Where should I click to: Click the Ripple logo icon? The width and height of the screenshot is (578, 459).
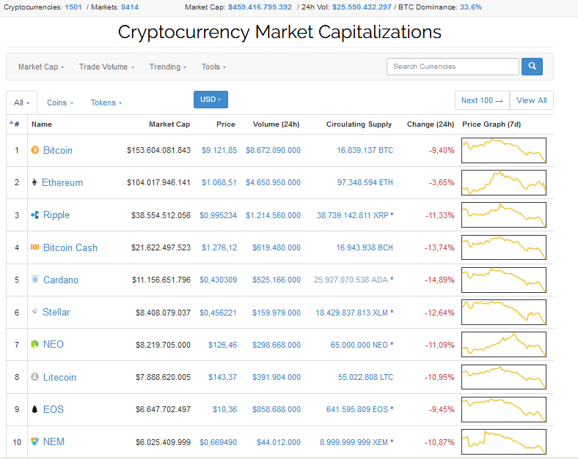[x=35, y=214]
